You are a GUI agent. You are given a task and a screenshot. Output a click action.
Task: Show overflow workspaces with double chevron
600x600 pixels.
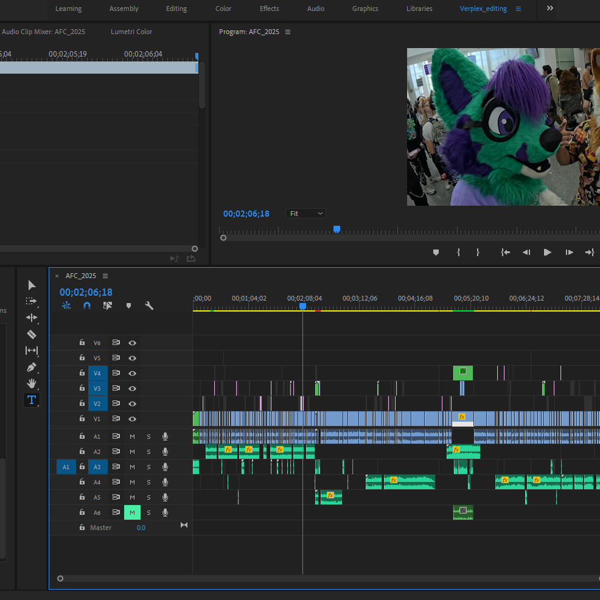[x=550, y=9]
